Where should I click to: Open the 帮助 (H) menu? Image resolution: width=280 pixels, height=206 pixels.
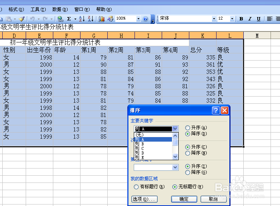click(104, 9)
